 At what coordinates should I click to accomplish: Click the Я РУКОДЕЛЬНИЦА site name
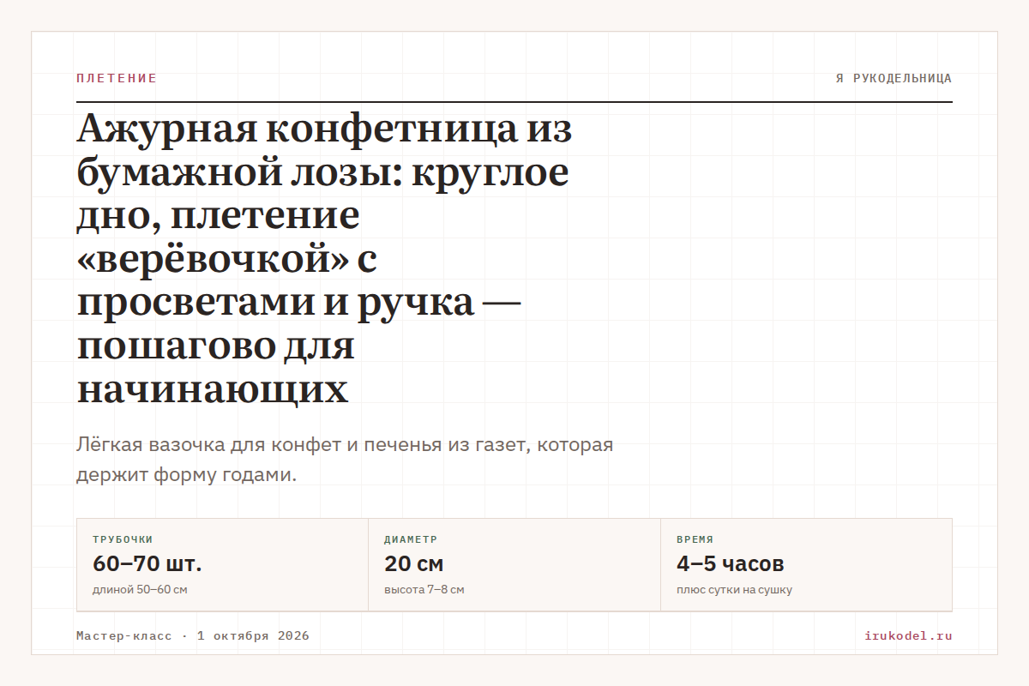point(894,78)
